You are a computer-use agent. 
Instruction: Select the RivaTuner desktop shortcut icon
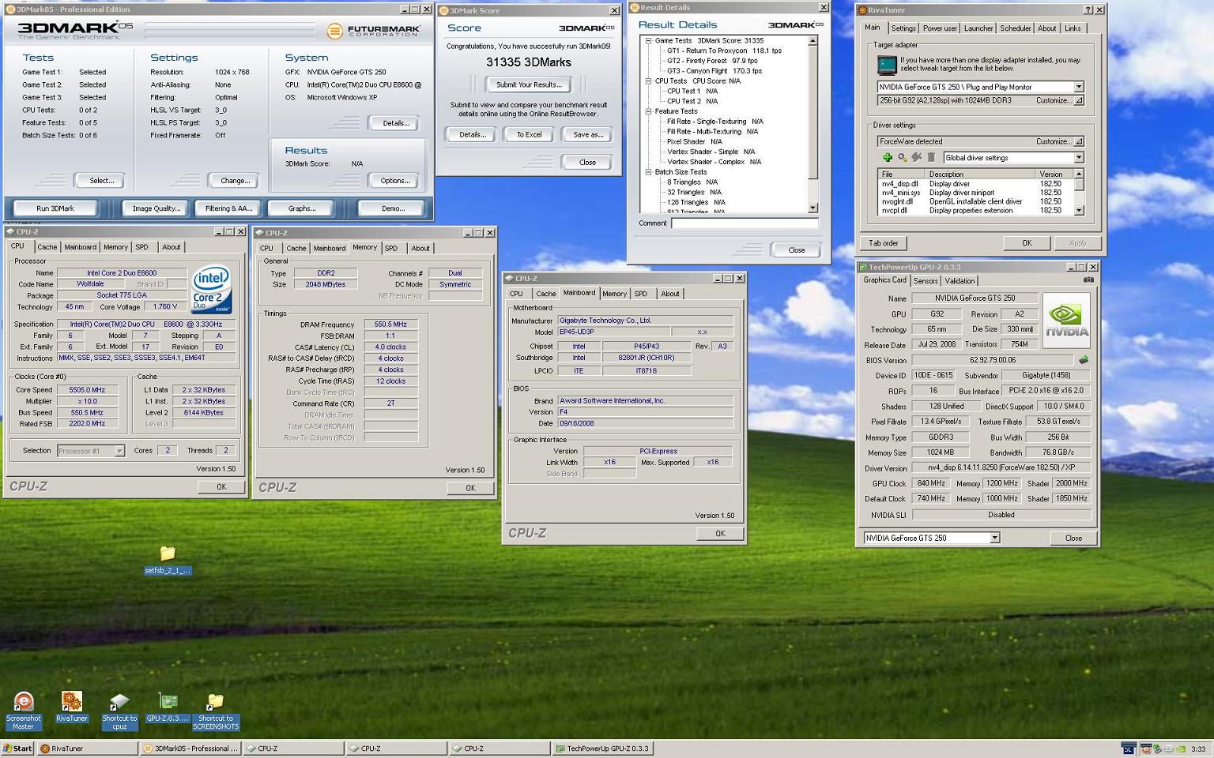coord(72,707)
